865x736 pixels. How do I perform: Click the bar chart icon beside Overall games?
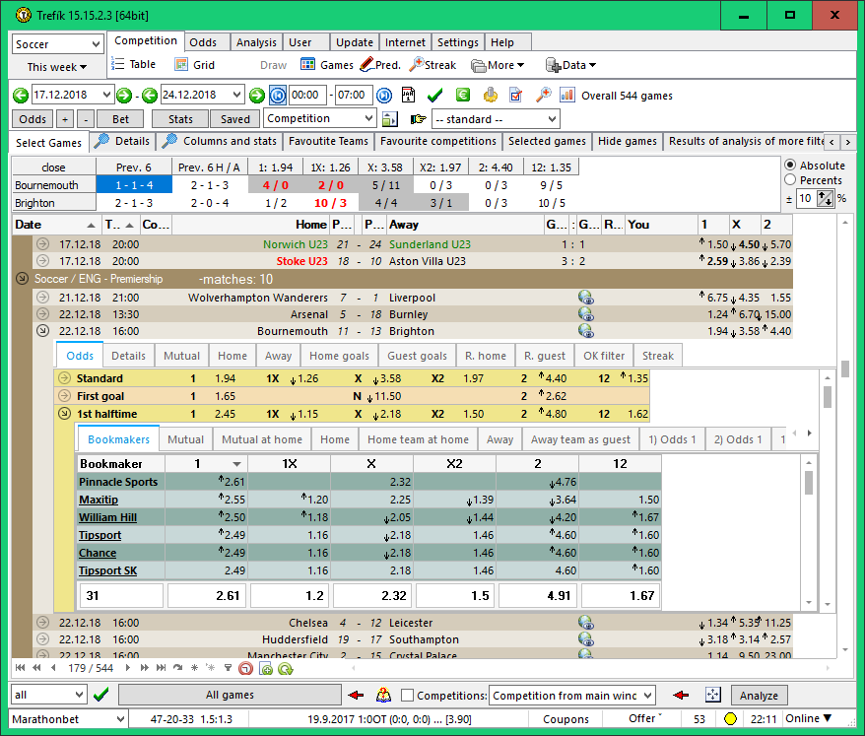coord(567,96)
